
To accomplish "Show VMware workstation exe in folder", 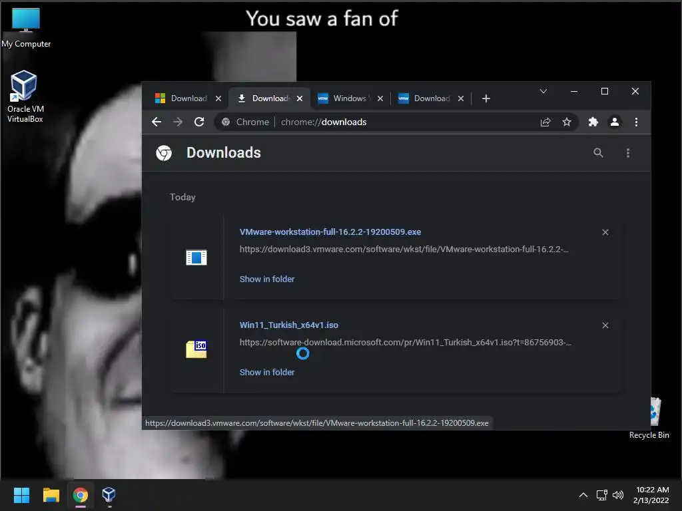I will pos(267,279).
